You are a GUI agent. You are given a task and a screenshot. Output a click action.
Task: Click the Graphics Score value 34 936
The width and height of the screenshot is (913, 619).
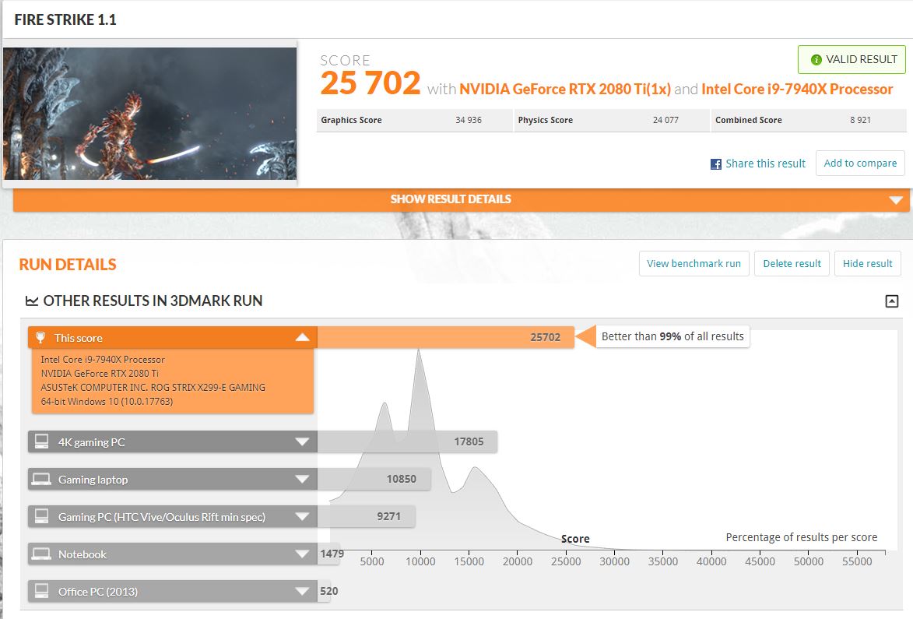[468, 120]
